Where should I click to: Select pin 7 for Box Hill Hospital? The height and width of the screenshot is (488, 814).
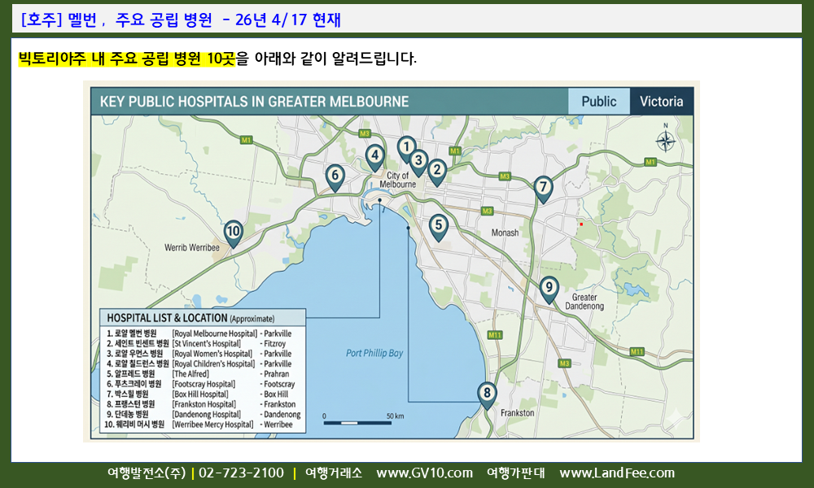click(x=543, y=187)
